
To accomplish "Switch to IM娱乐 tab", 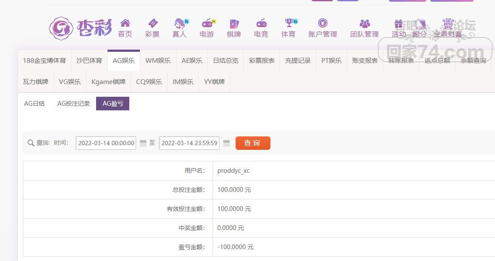I will tap(183, 82).
